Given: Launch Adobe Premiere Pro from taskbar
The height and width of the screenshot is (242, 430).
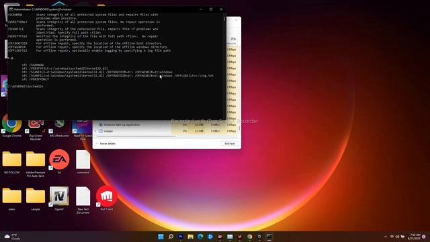Looking at the screenshot, I should point(181,237).
